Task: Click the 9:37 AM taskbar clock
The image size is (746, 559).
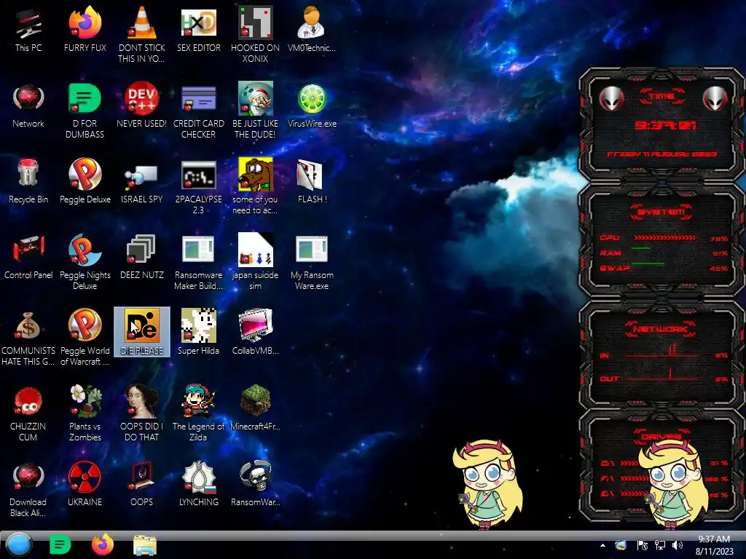Action: (714, 545)
